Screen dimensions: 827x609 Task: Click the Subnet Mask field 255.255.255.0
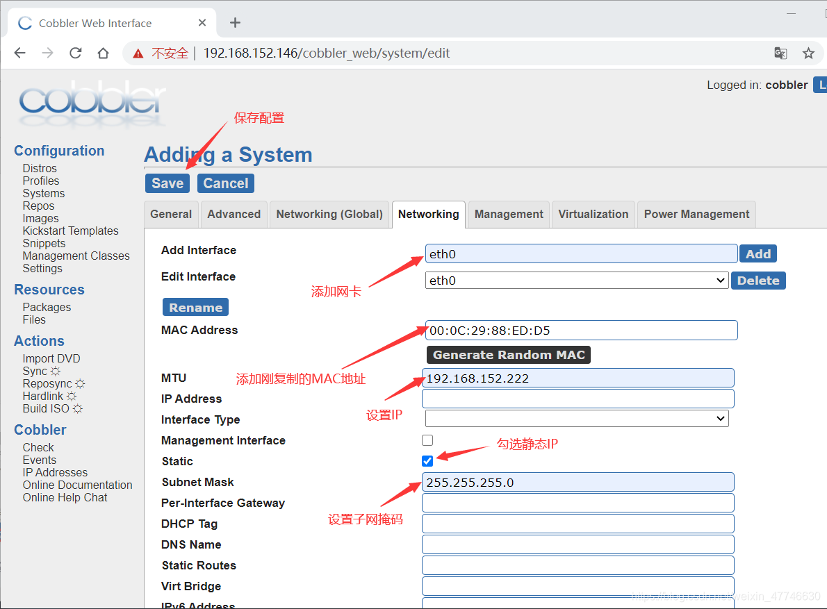pyautogui.click(x=578, y=482)
